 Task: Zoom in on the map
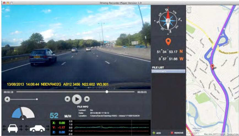coord(189,8)
